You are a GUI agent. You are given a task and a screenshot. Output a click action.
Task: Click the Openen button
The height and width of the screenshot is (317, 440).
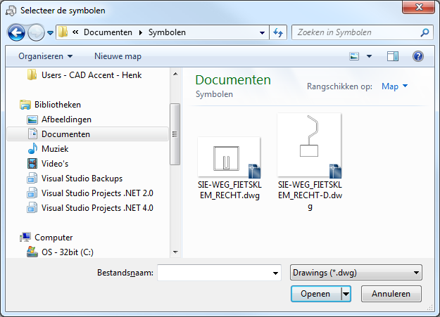[315, 294]
